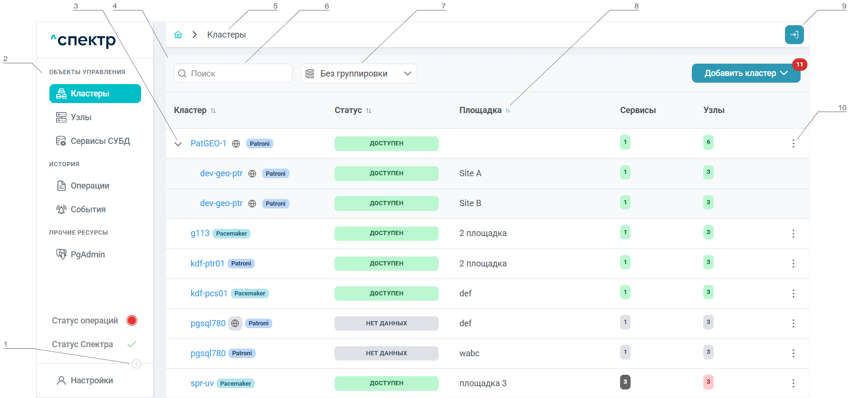Open the PatGEO-1 cluster link

pyautogui.click(x=208, y=143)
